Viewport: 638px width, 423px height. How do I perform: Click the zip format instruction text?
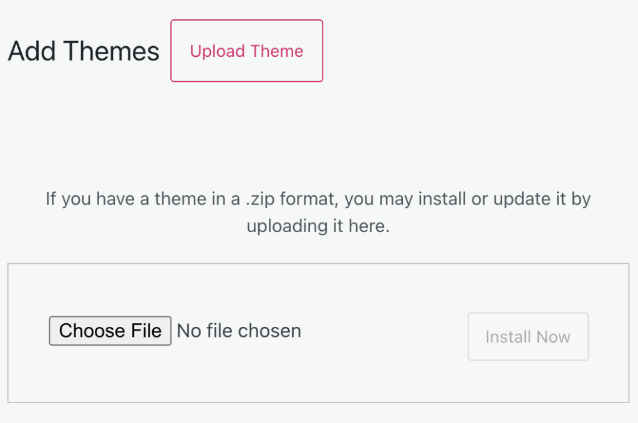coord(319,212)
